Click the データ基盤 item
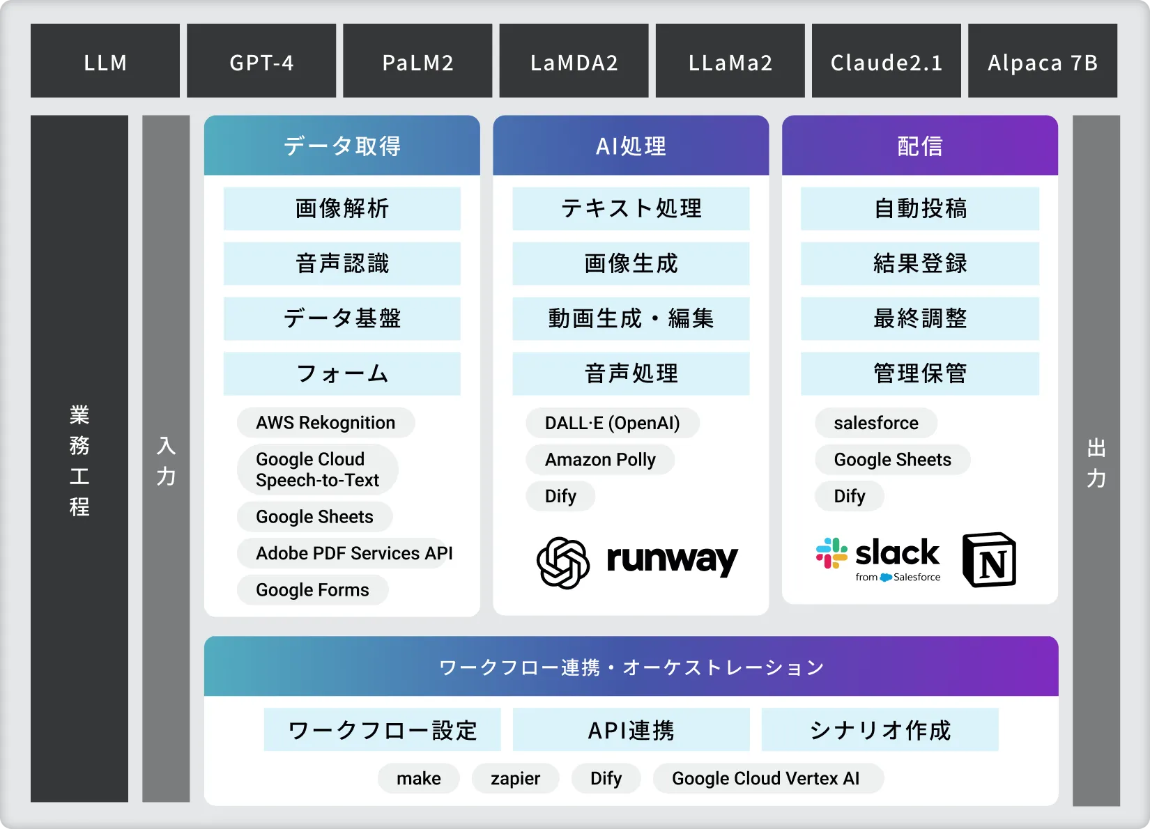Image resolution: width=1150 pixels, height=829 pixels. click(x=342, y=318)
